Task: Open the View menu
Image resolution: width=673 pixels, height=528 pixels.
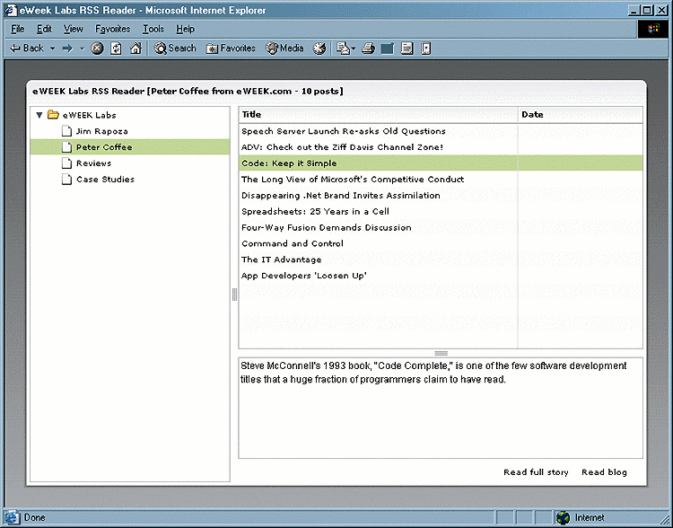Action: coord(73,29)
